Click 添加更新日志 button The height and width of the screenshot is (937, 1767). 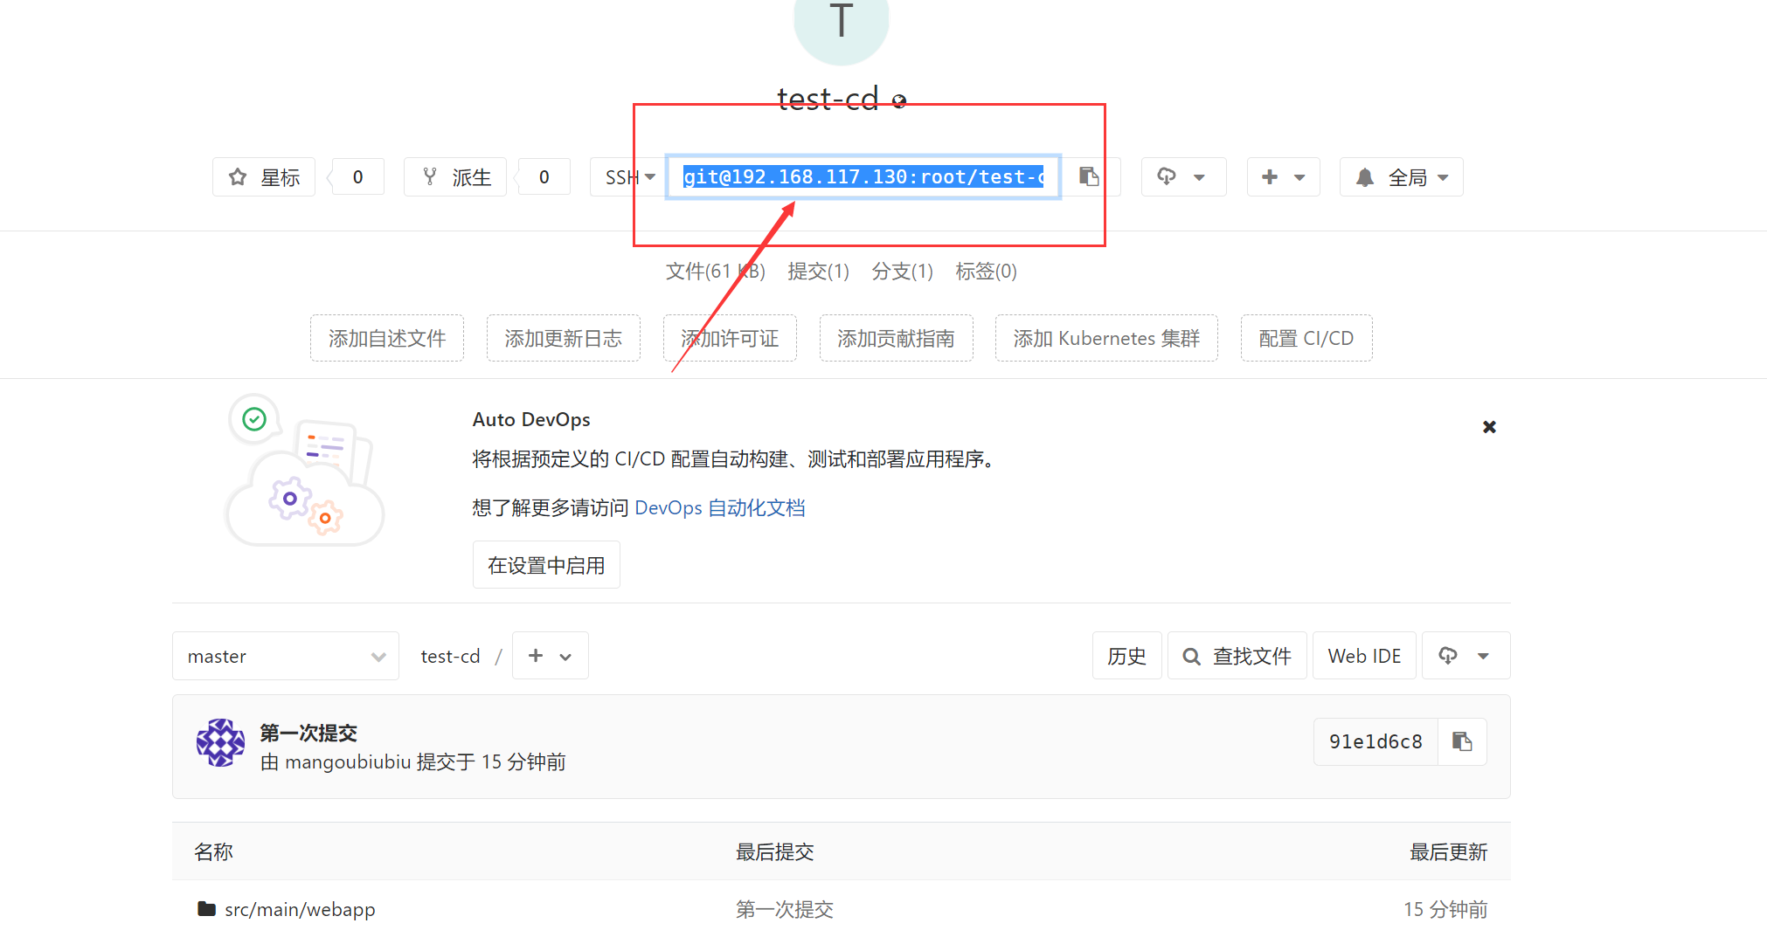coord(564,338)
